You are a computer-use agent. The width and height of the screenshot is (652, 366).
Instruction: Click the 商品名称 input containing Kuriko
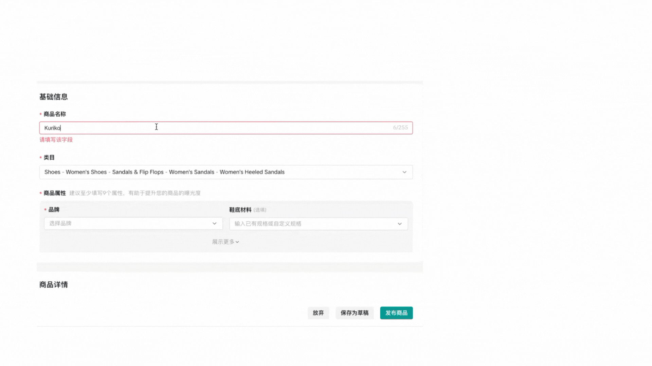pyautogui.click(x=217, y=128)
